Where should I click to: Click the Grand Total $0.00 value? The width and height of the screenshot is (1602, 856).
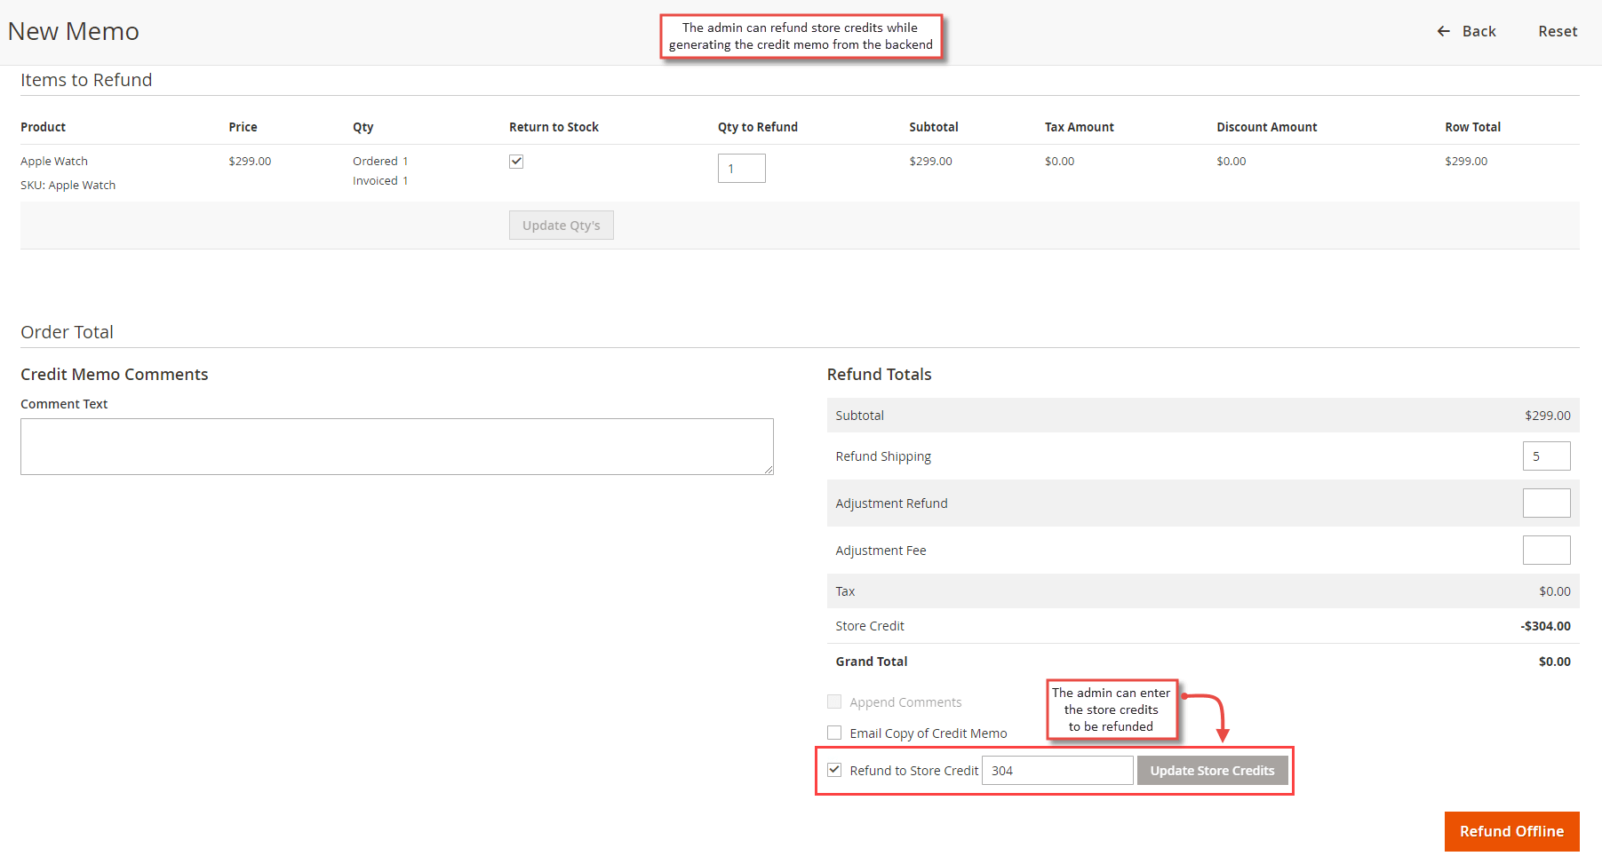pyautogui.click(x=1555, y=662)
